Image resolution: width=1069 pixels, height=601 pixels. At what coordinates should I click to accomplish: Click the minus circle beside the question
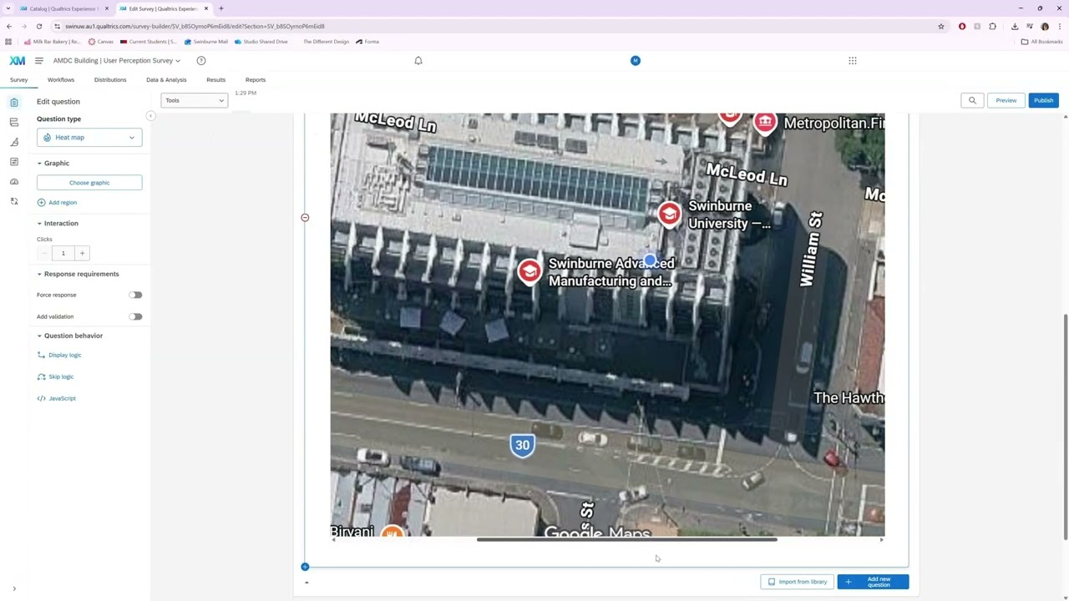pyautogui.click(x=305, y=218)
